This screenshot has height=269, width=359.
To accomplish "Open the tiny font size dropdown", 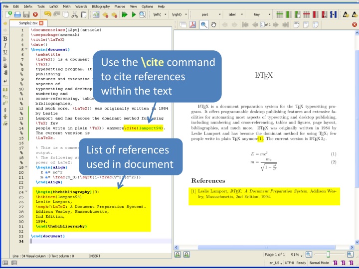I will point(269,14).
